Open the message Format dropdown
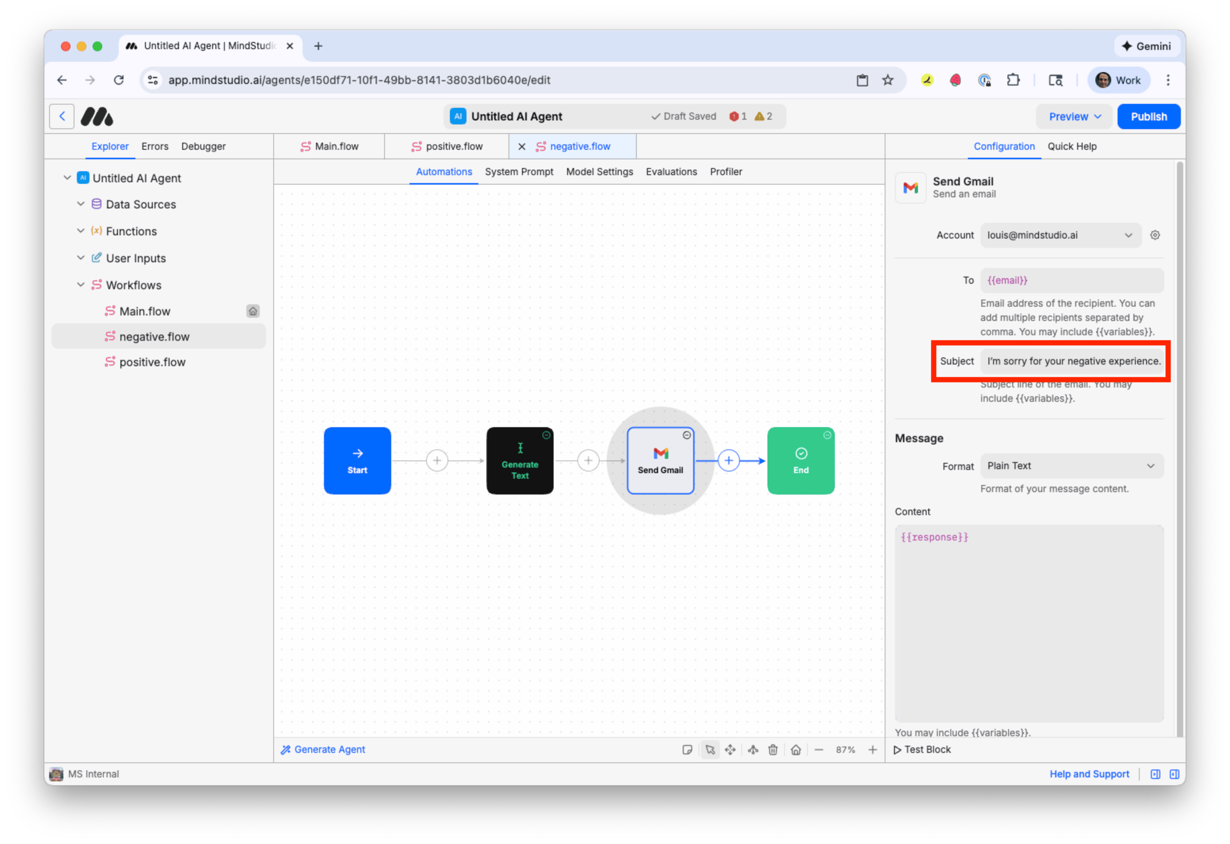The width and height of the screenshot is (1230, 844). 1071,466
